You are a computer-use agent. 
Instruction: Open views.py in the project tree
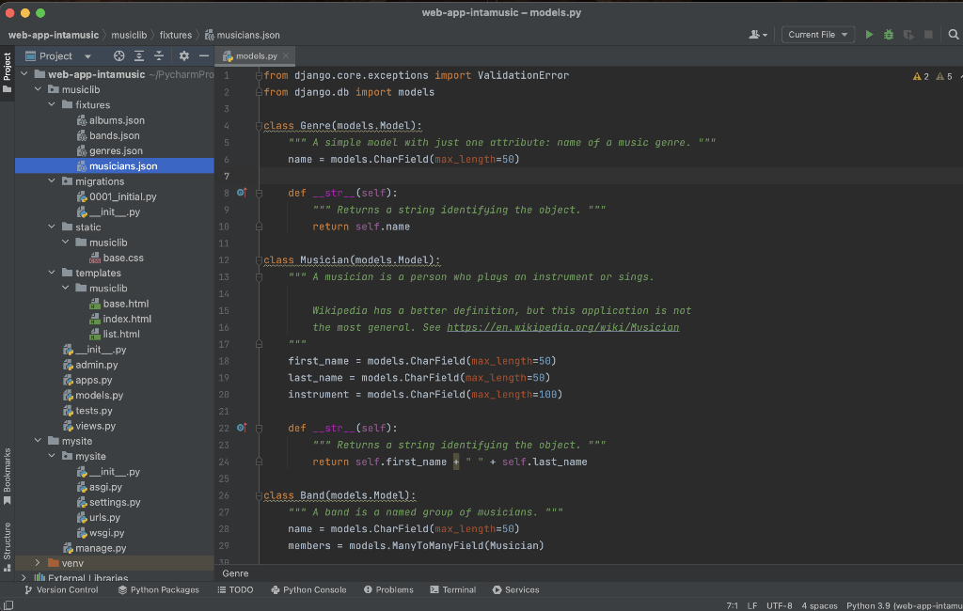tap(95, 426)
